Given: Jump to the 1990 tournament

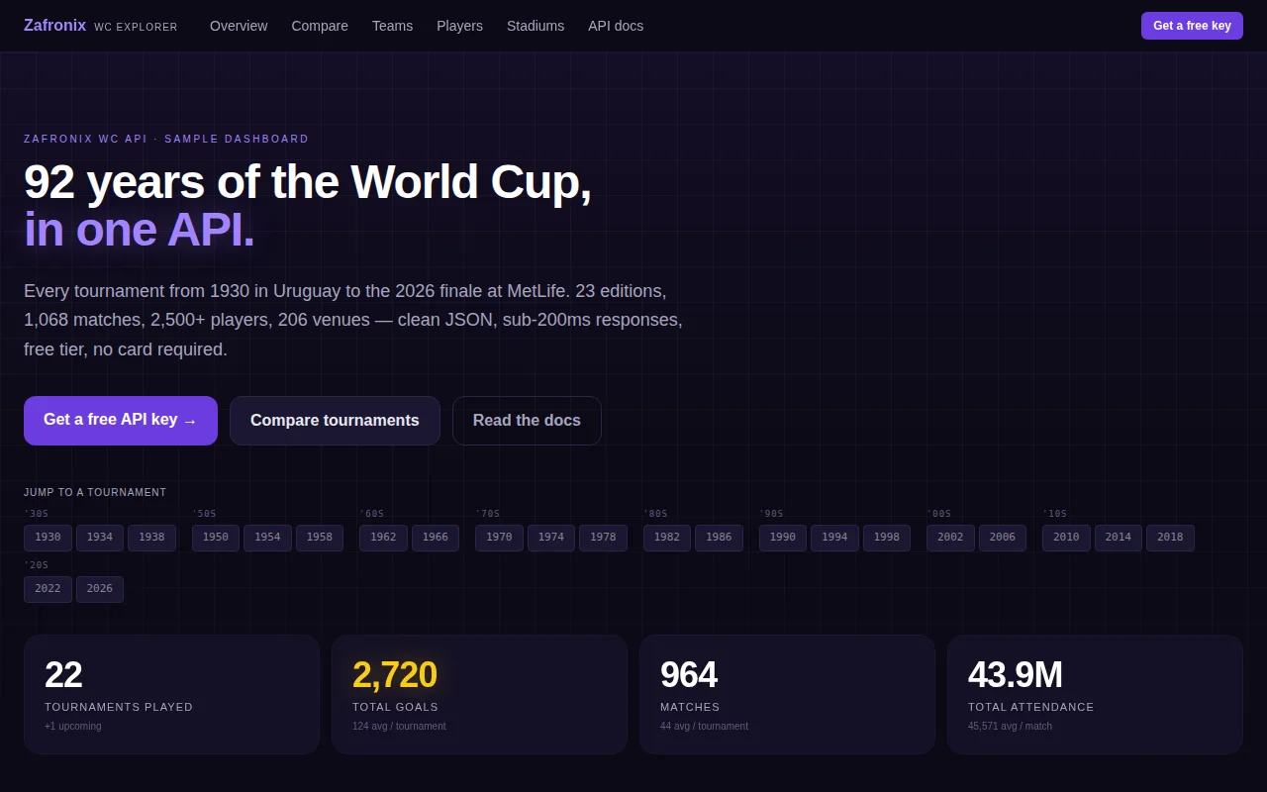Looking at the screenshot, I should 783,538.
